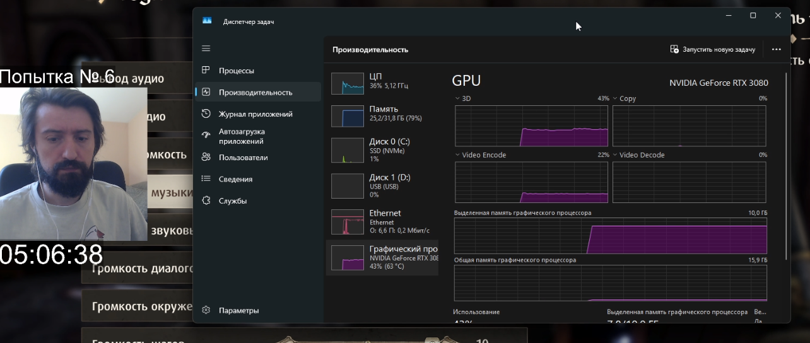Click the Громкость окружения game setting
Image resolution: width=810 pixels, height=343 pixels.
(137, 307)
